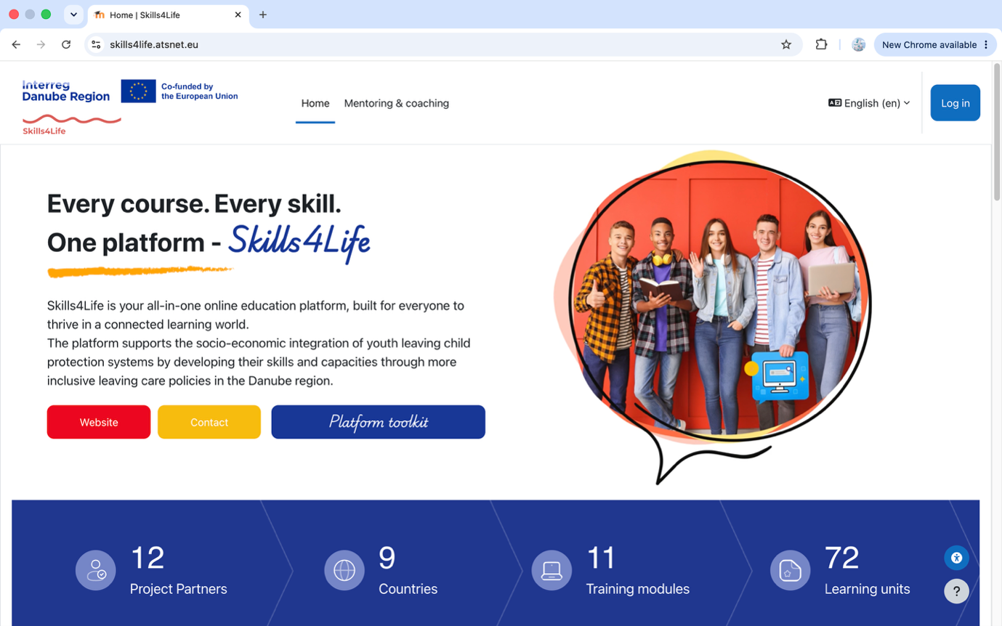The height and width of the screenshot is (626, 1002).
Task: Click the question mark help button
Action: 956,591
